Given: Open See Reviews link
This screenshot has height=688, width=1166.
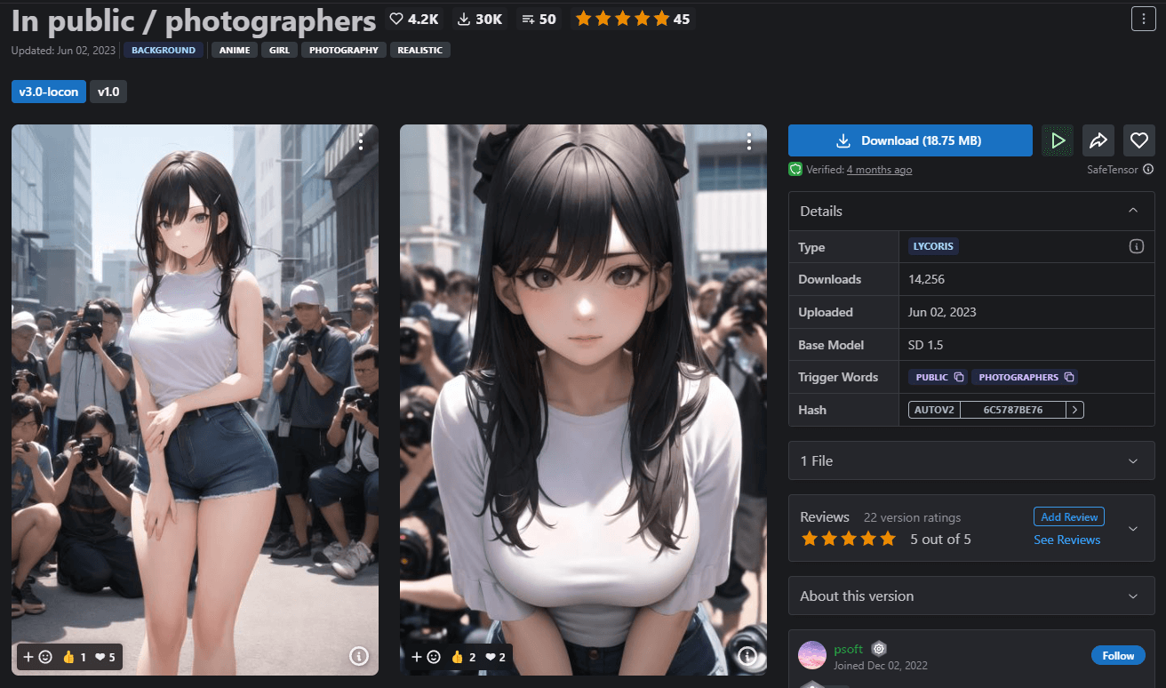Looking at the screenshot, I should pyautogui.click(x=1067, y=540).
